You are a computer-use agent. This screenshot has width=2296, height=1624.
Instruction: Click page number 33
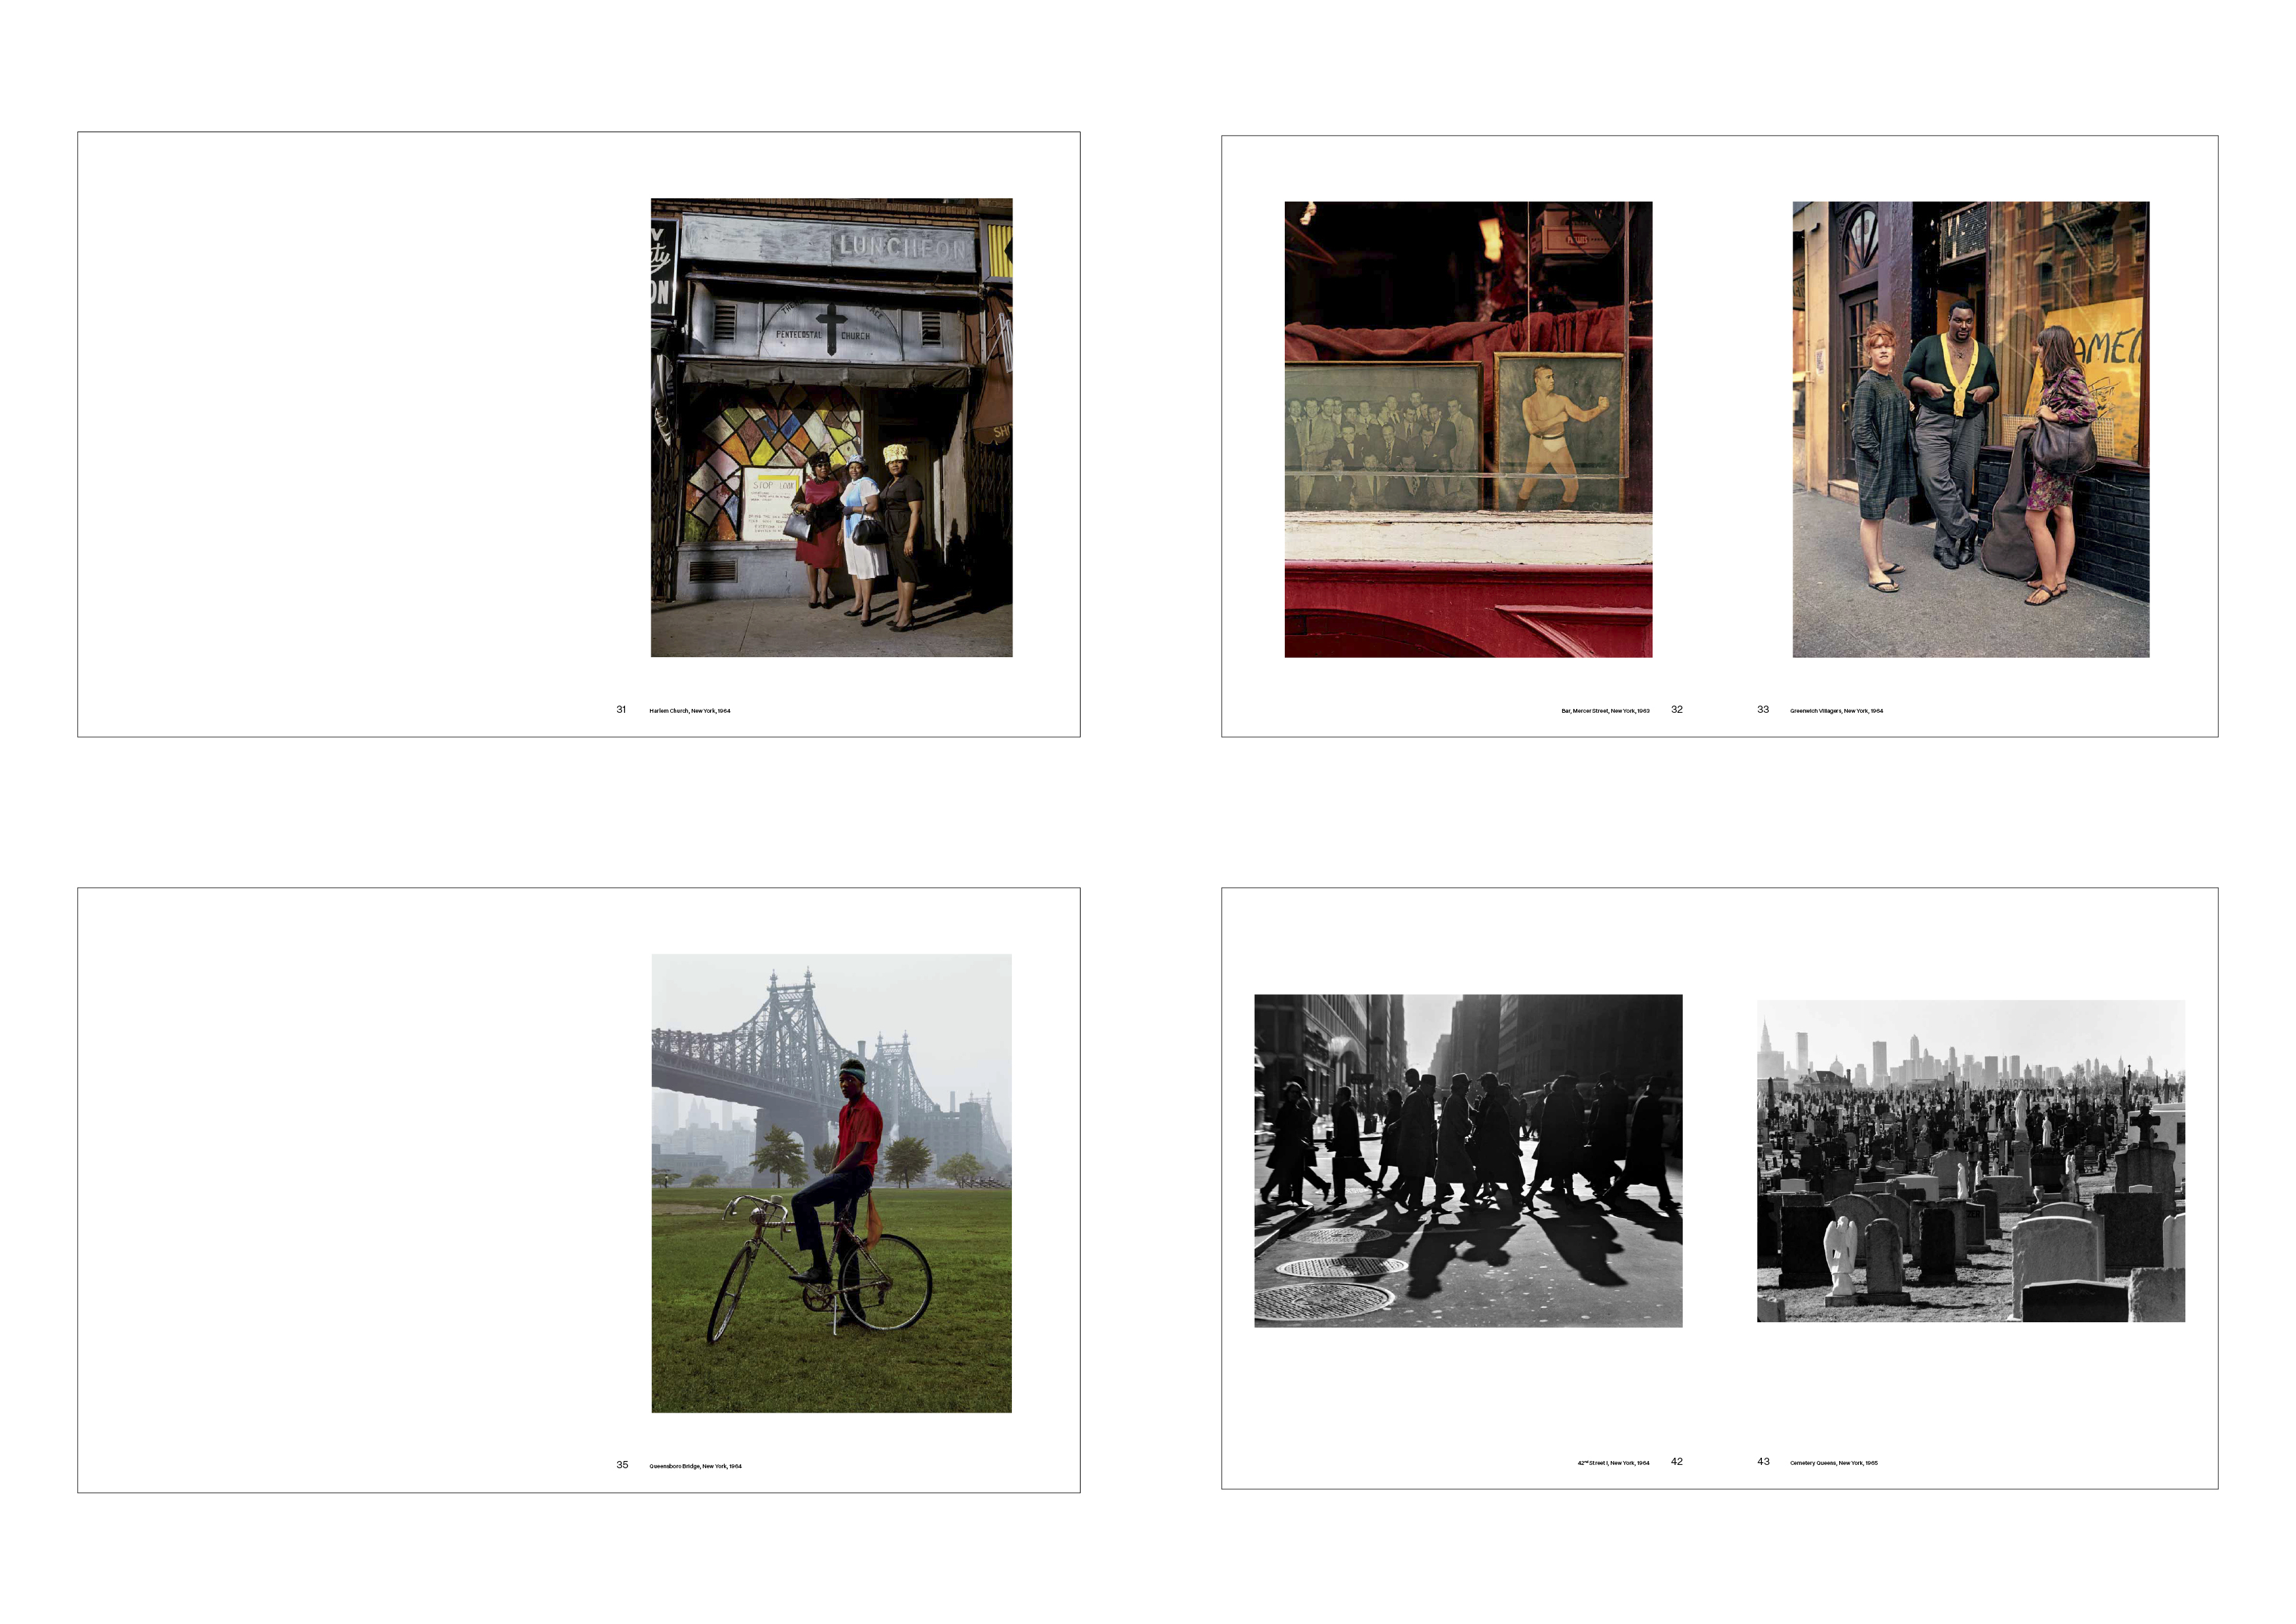click(x=1763, y=710)
